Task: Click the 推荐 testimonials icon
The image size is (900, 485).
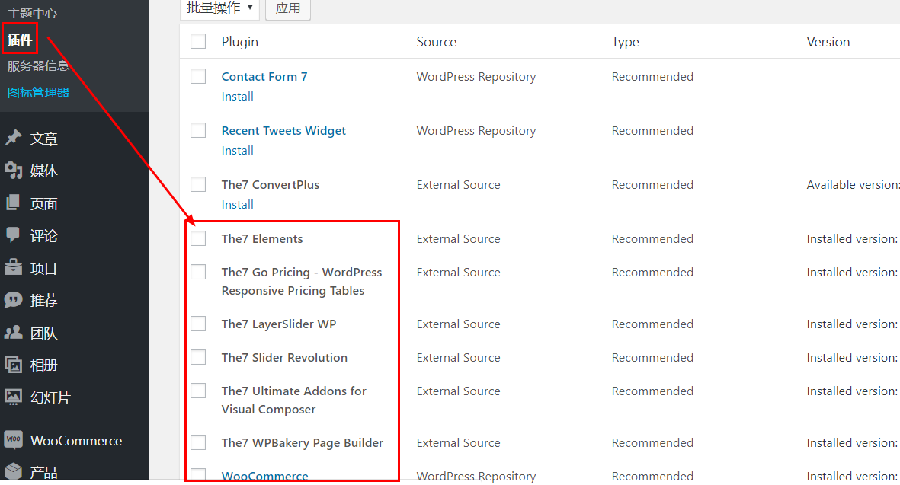Action: pos(13,300)
